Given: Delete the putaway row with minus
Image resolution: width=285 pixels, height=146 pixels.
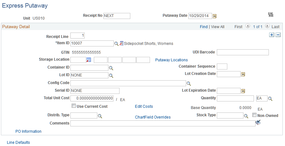Looking at the screenshot, I should pos(278,35).
